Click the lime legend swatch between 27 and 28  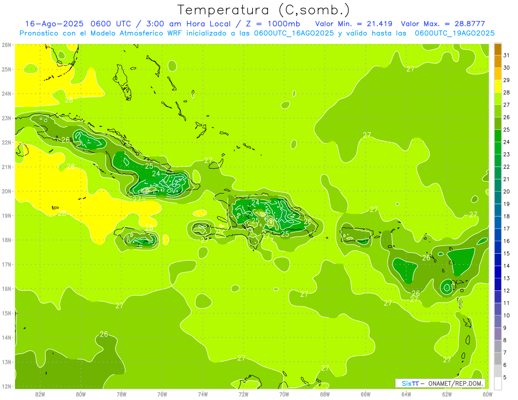click(x=498, y=99)
